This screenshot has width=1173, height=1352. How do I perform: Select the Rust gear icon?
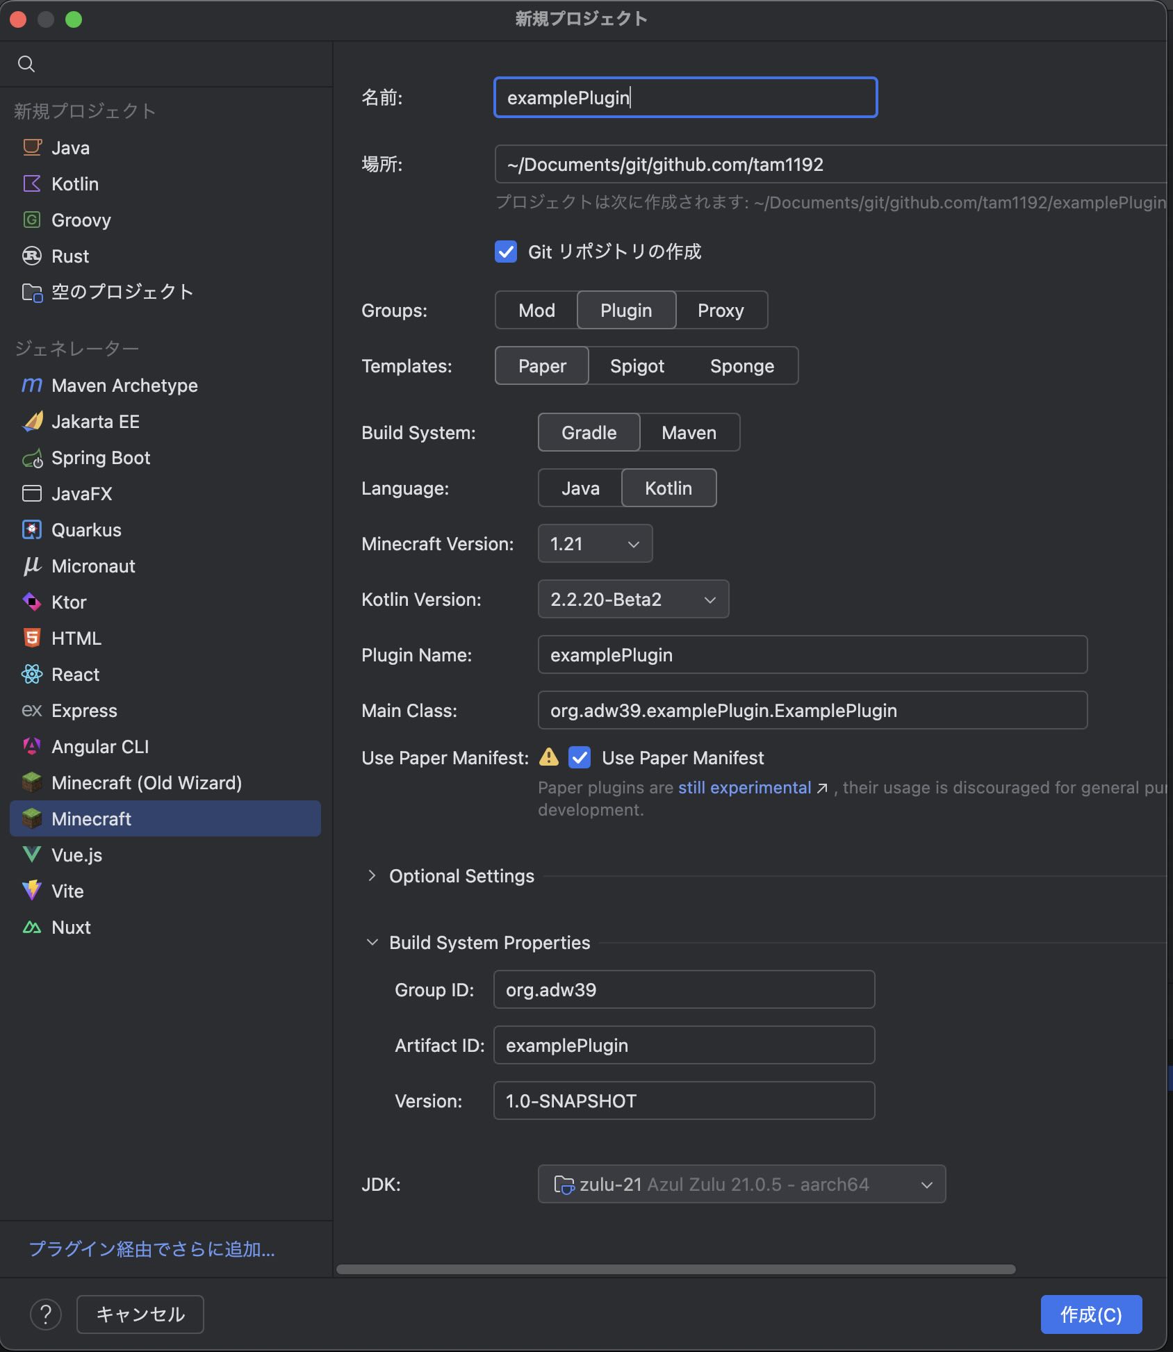32,256
